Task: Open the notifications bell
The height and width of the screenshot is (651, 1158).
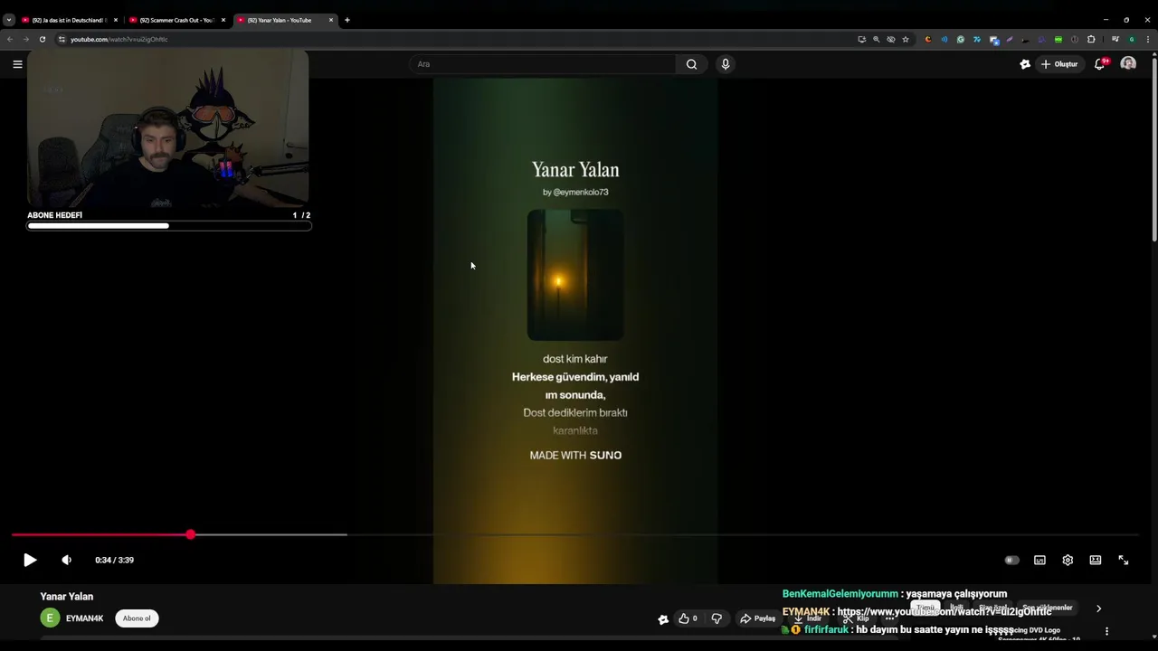Action: click(x=1099, y=64)
